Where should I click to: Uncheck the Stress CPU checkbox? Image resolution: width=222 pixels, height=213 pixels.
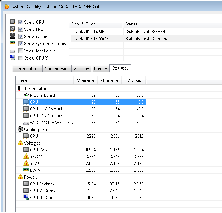[21, 22]
